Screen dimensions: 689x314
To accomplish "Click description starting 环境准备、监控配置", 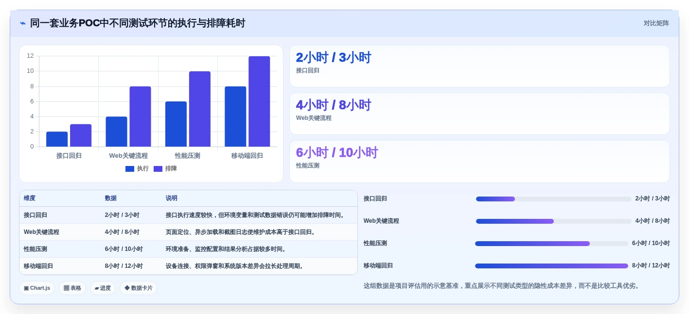I will click(227, 249).
